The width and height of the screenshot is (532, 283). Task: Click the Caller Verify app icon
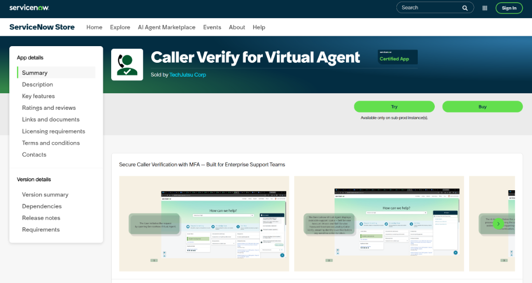(x=127, y=65)
